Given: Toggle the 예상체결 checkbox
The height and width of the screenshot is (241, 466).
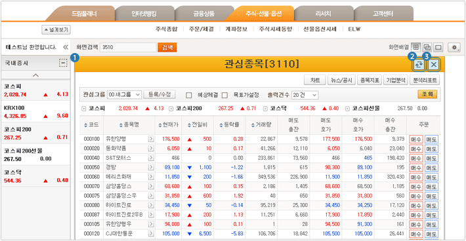Looking at the screenshot, I should [x=189, y=95].
